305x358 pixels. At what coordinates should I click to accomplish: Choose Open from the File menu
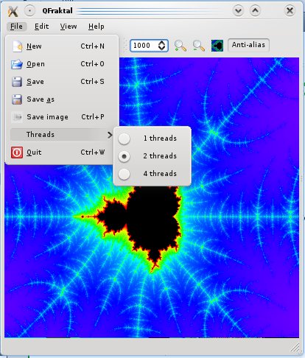(x=62, y=64)
